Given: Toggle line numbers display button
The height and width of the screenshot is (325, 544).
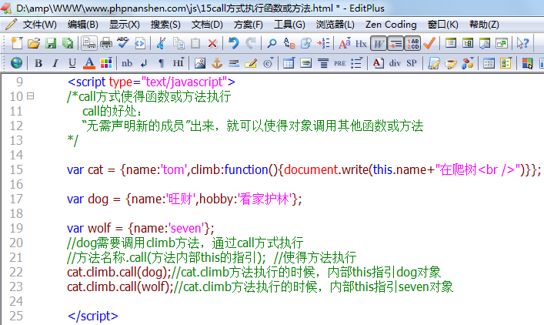Looking at the screenshot, I should pos(412,43).
